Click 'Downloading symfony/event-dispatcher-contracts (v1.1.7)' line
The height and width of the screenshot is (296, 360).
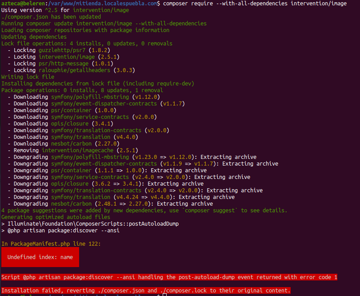pos(96,104)
